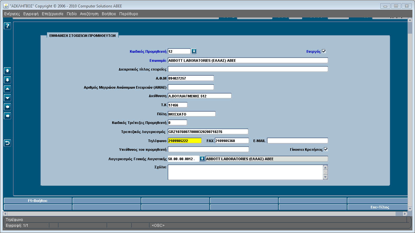Click the Πόλη field
Image resolution: width=415 pixels, height=233 pixels.
coord(191,114)
